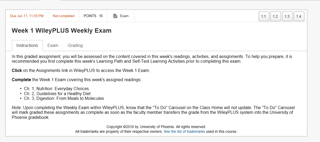320x142 pixels.
Task: Switch to the Exam tab
Action: [x=53, y=46]
